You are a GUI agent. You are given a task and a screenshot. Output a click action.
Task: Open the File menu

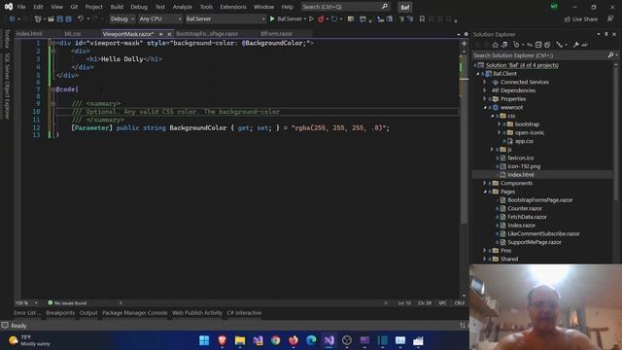pyautogui.click(x=21, y=7)
